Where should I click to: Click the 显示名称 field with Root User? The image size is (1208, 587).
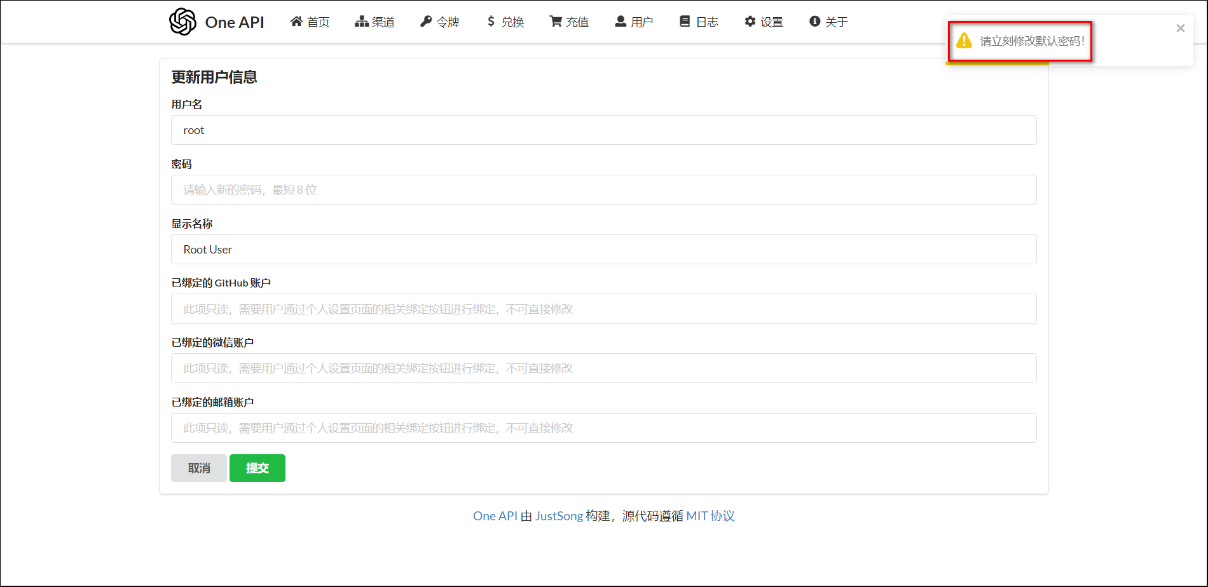point(603,250)
